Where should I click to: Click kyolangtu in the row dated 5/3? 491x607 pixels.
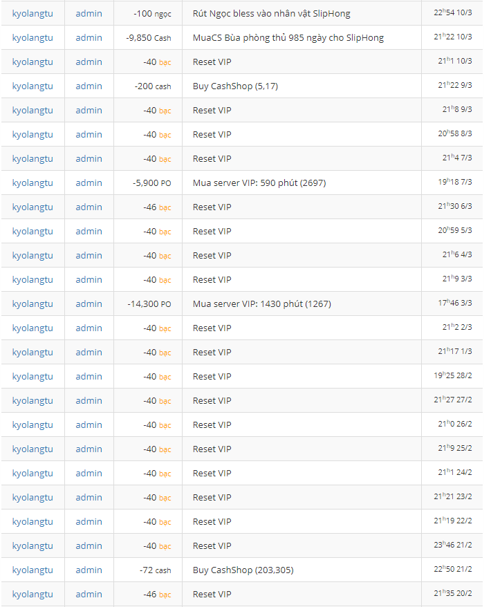coord(33,232)
